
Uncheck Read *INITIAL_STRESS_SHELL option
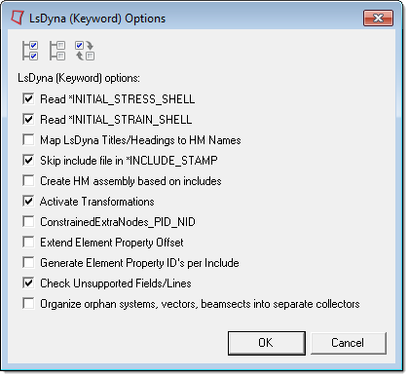pyautogui.click(x=28, y=98)
